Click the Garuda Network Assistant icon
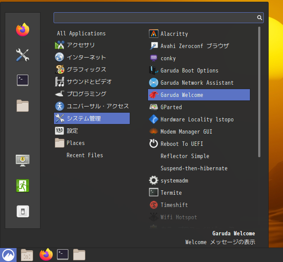The height and width of the screenshot is (262, 283). coord(154,83)
